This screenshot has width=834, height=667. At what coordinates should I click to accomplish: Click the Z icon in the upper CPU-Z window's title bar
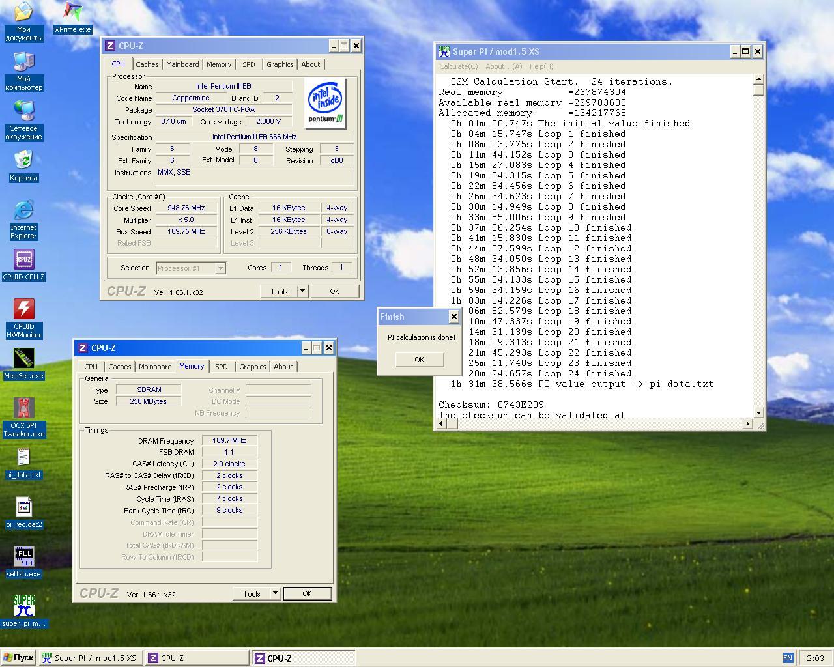tap(110, 46)
